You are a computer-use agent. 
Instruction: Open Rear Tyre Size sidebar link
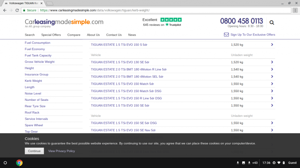point(35,106)
